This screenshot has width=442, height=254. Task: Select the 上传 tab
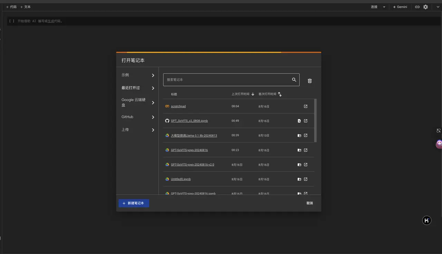click(137, 130)
